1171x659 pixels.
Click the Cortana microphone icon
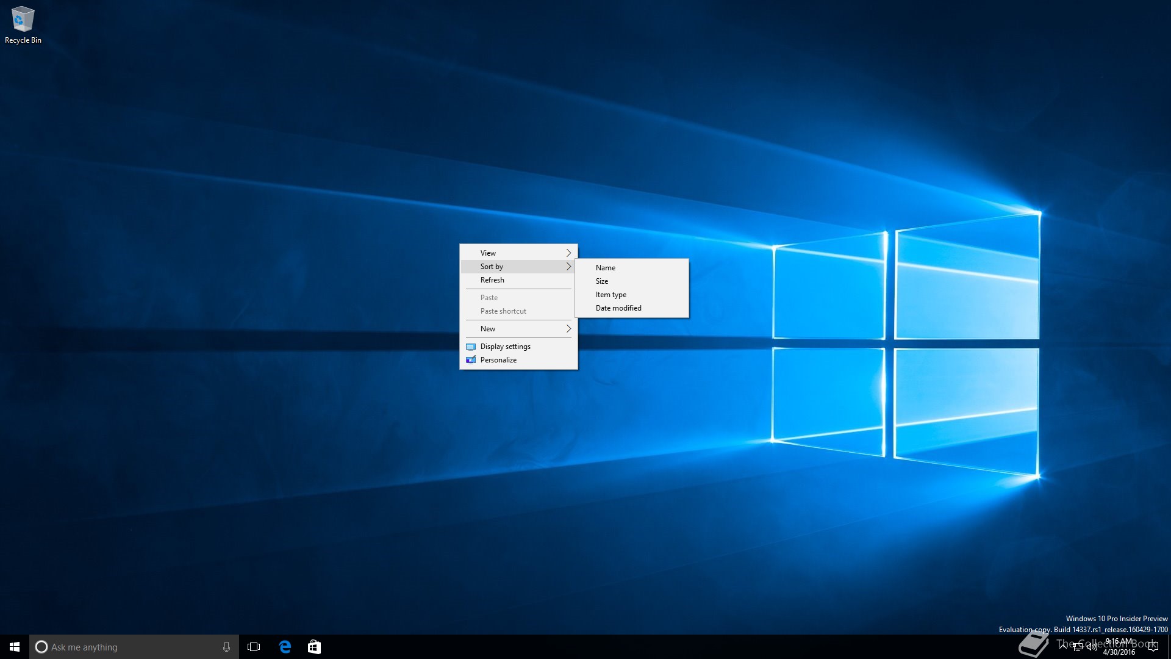226,647
